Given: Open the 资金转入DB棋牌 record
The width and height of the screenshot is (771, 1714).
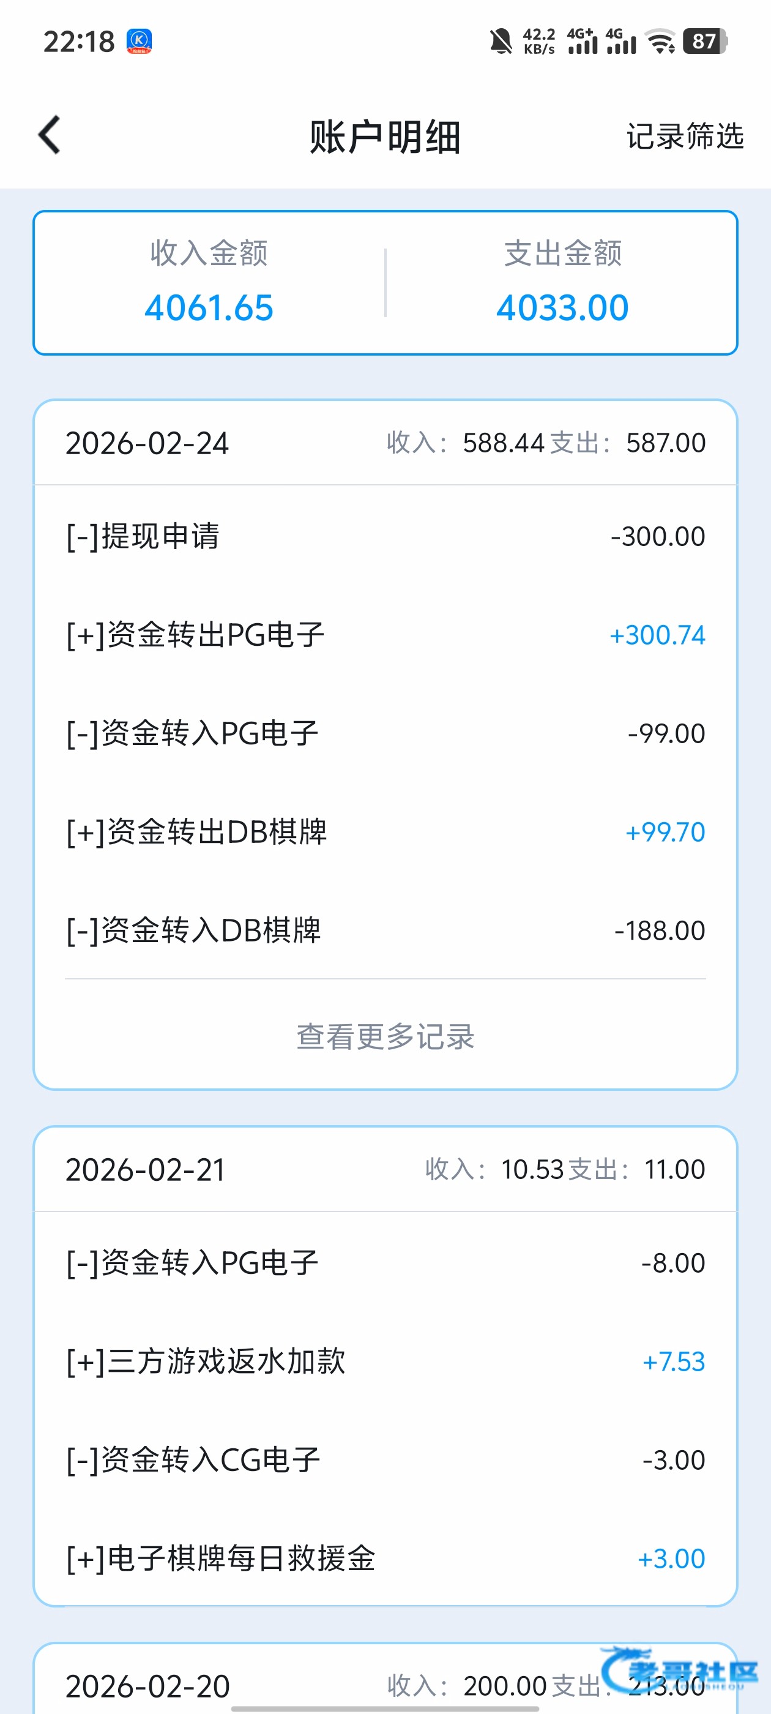Looking at the screenshot, I should (x=385, y=930).
